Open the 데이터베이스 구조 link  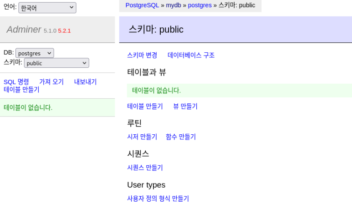tap(191, 55)
